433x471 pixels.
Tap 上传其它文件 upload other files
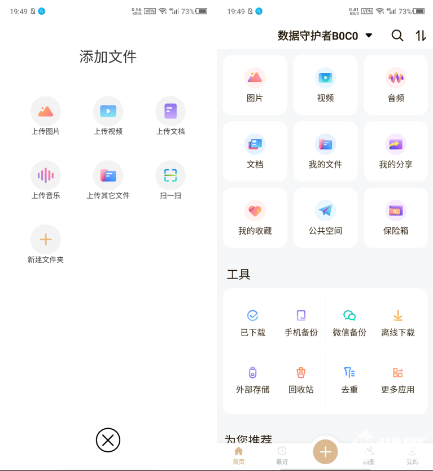point(108,176)
